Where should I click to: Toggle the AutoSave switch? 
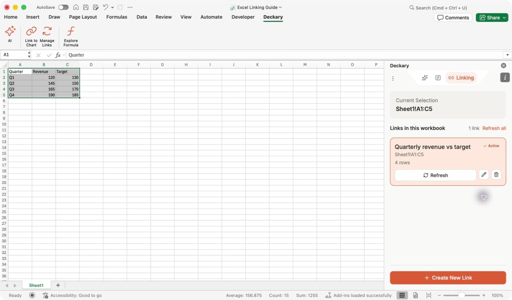coord(63,7)
